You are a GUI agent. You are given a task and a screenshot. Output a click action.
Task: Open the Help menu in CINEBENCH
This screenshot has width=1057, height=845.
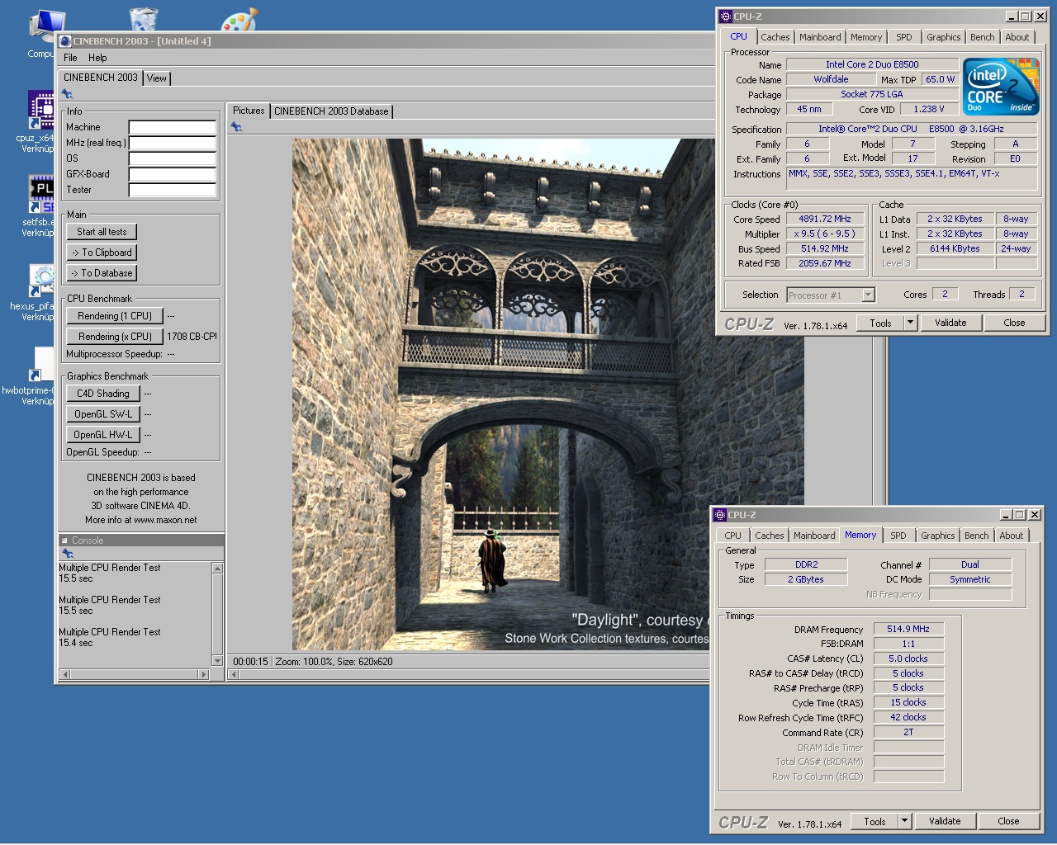tap(97, 58)
